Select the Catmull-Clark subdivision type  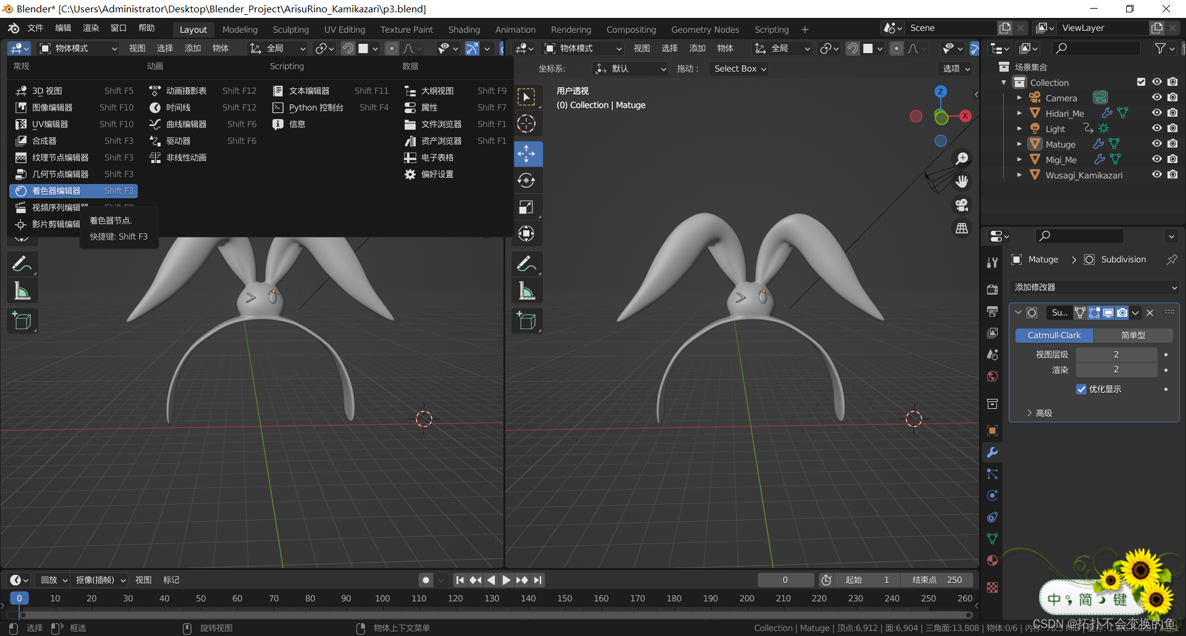(1054, 335)
